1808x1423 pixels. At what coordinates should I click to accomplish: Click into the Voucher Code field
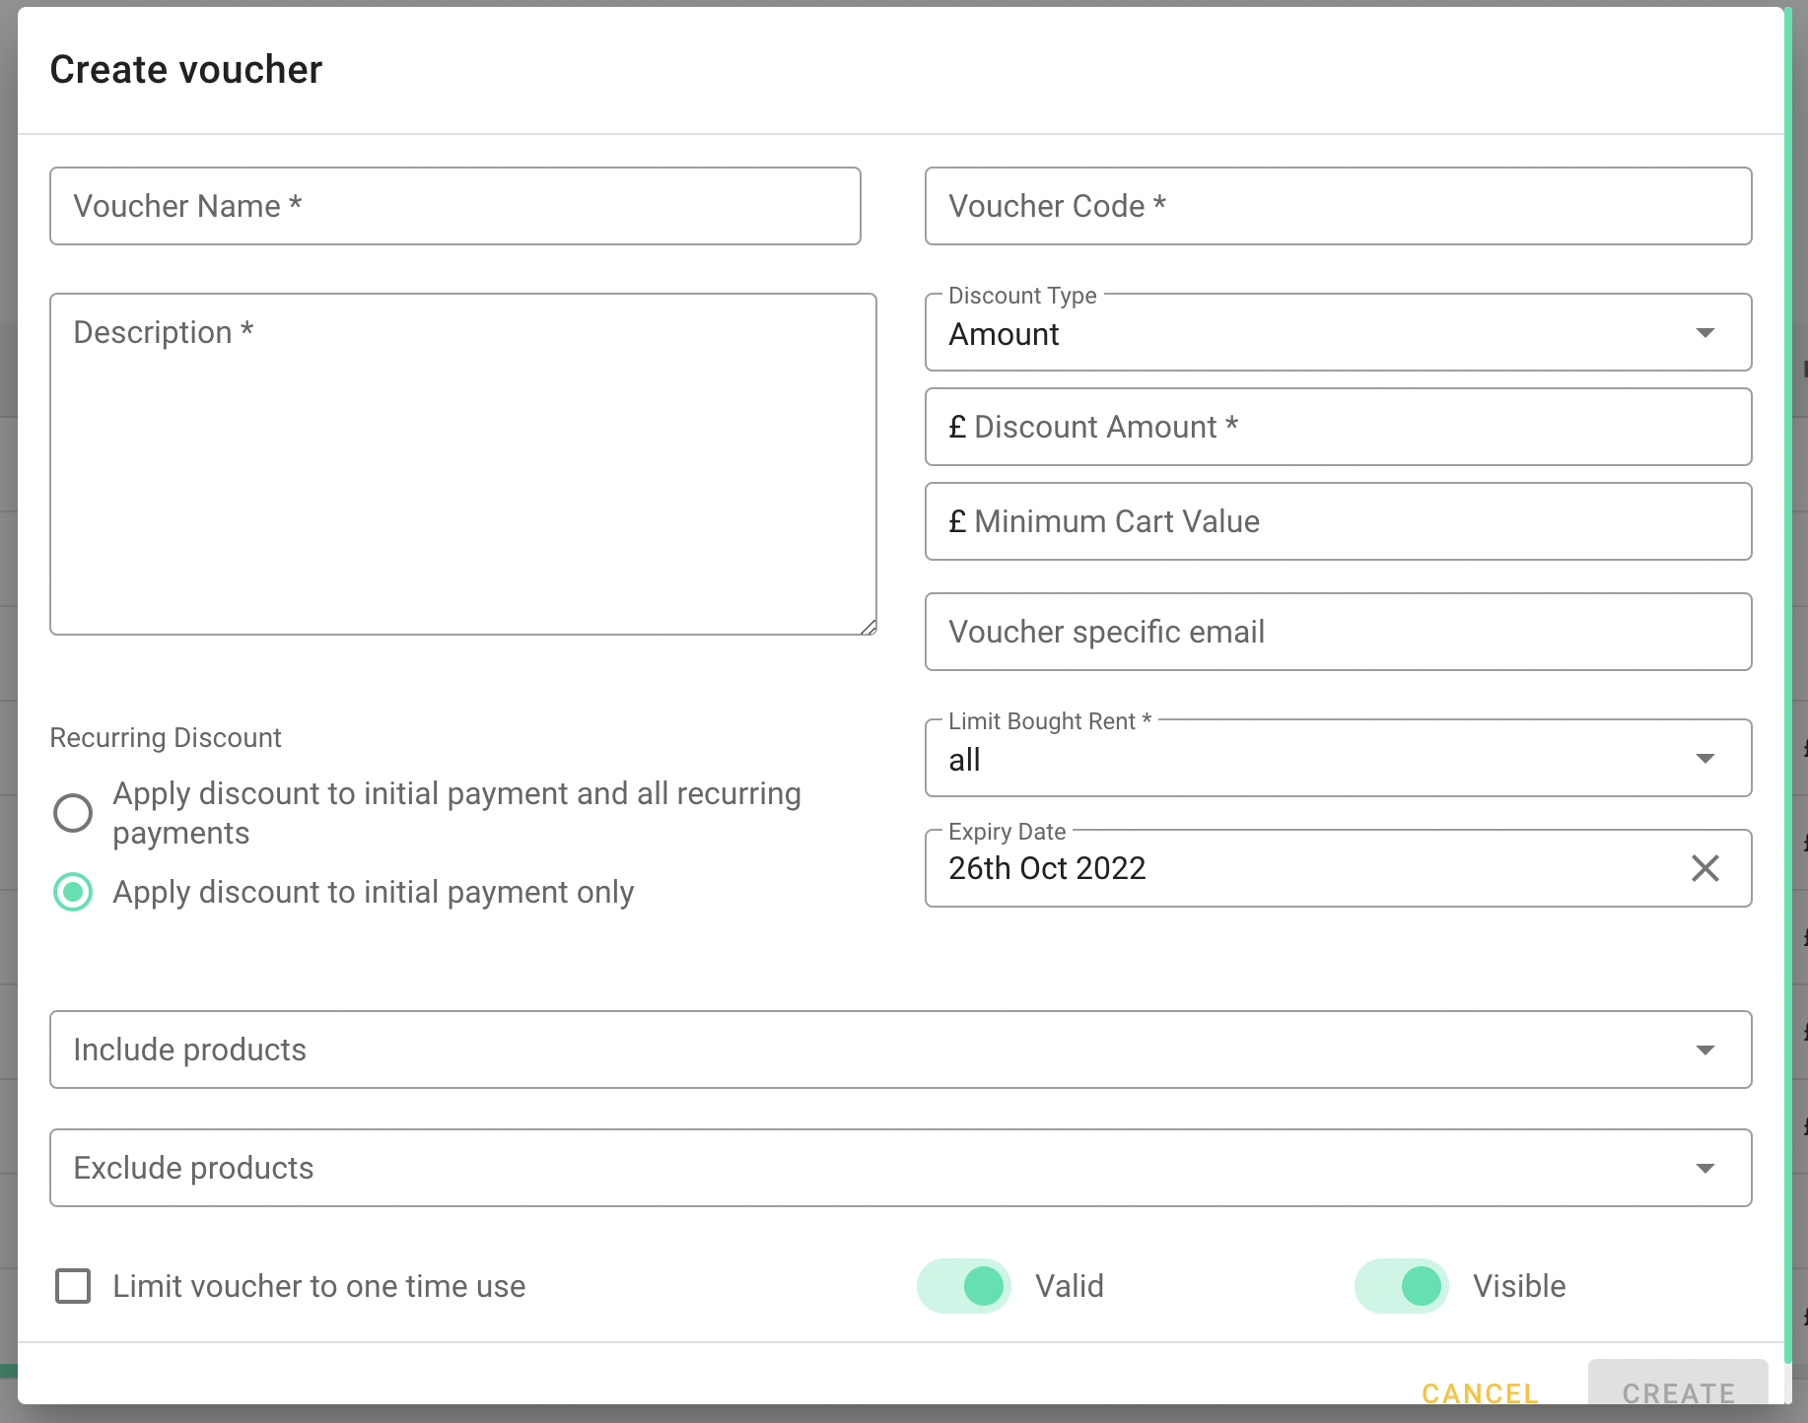tap(1337, 206)
